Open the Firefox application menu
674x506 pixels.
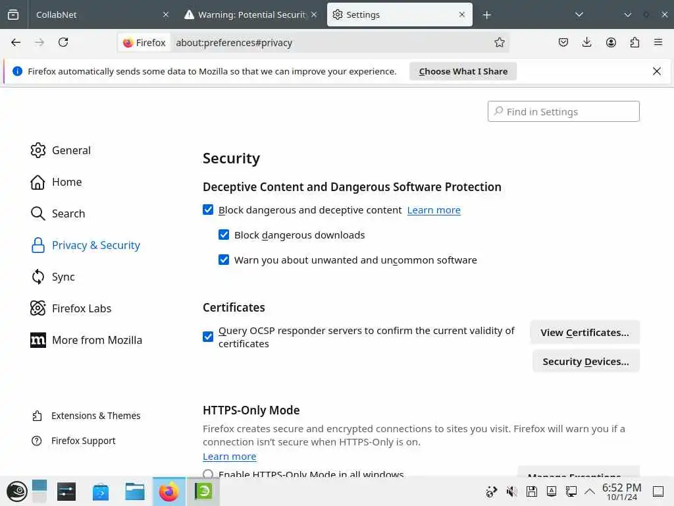(658, 42)
